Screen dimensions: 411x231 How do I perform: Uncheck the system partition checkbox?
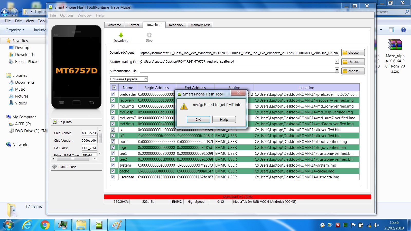click(x=113, y=165)
